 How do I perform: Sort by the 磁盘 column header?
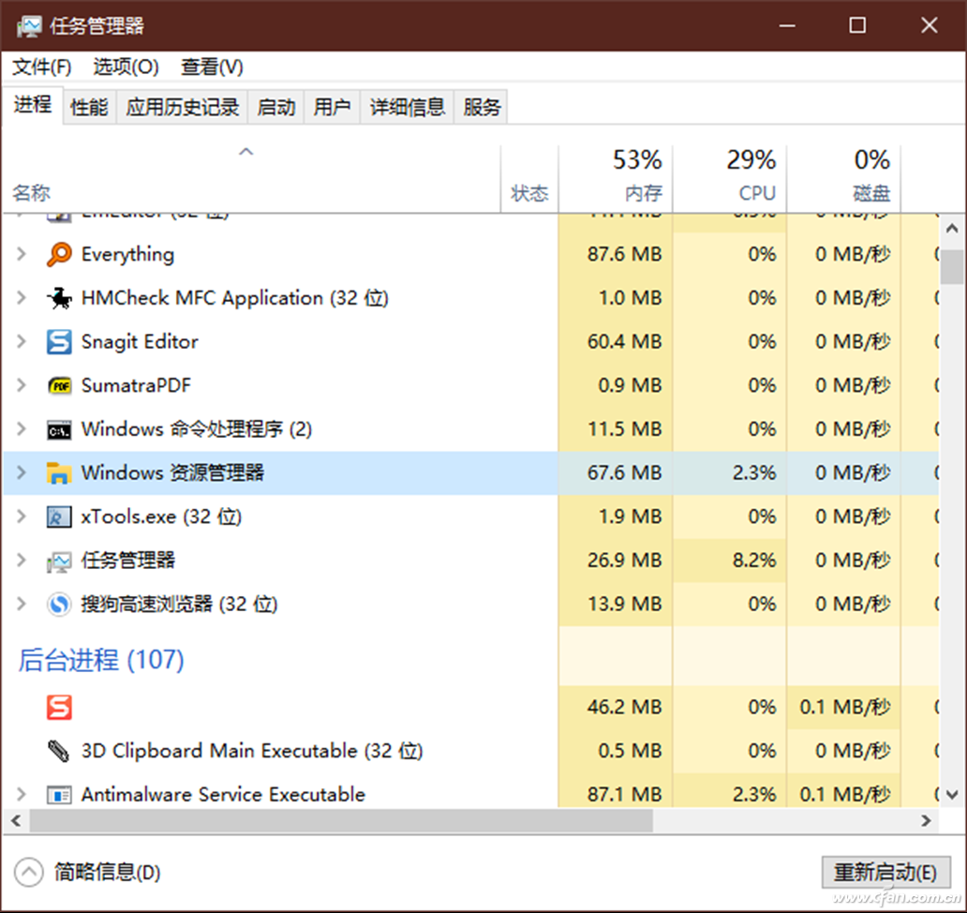pos(843,179)
